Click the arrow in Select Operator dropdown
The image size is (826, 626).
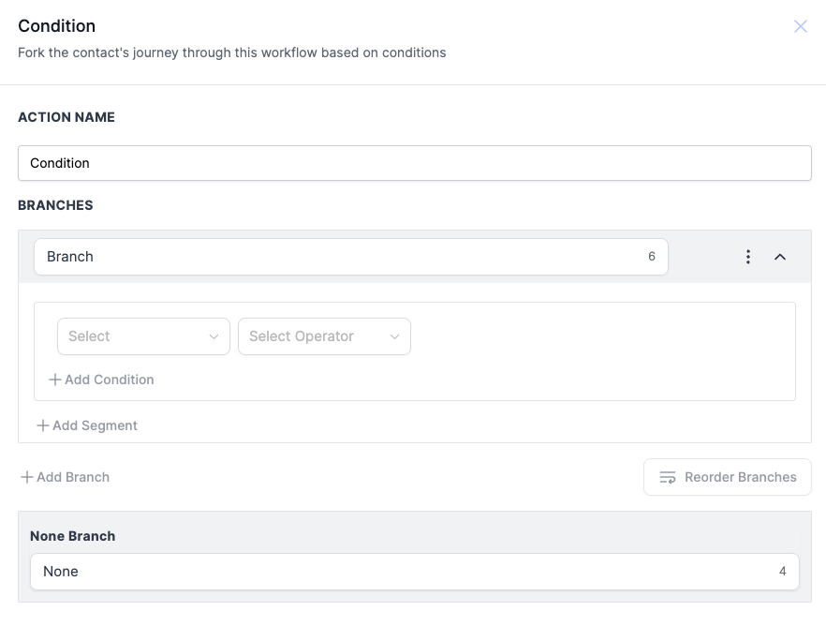[394, 336]
